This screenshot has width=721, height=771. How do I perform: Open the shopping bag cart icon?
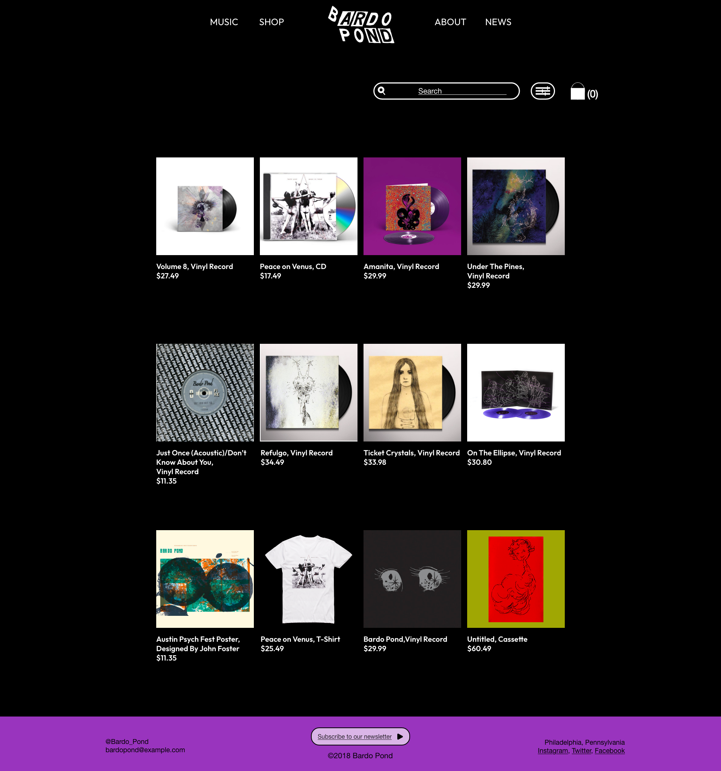(578, 92)
